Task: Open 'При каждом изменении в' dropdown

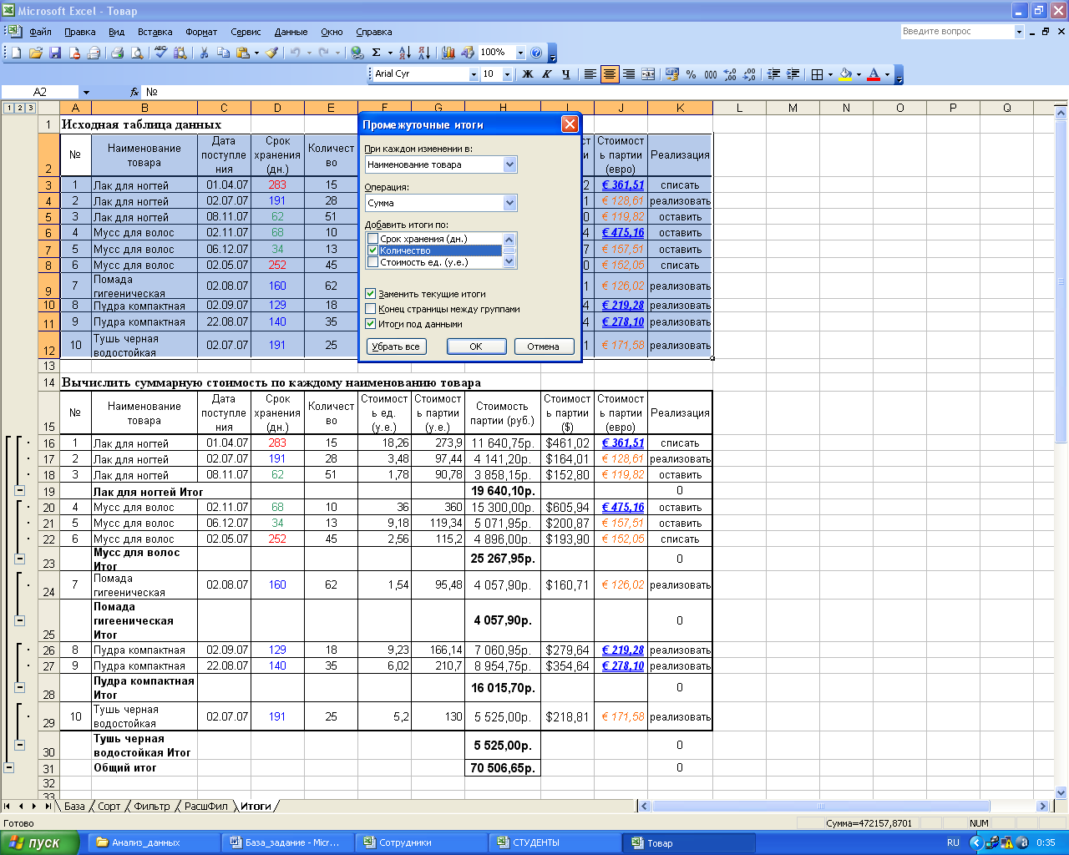Action: 510,164
